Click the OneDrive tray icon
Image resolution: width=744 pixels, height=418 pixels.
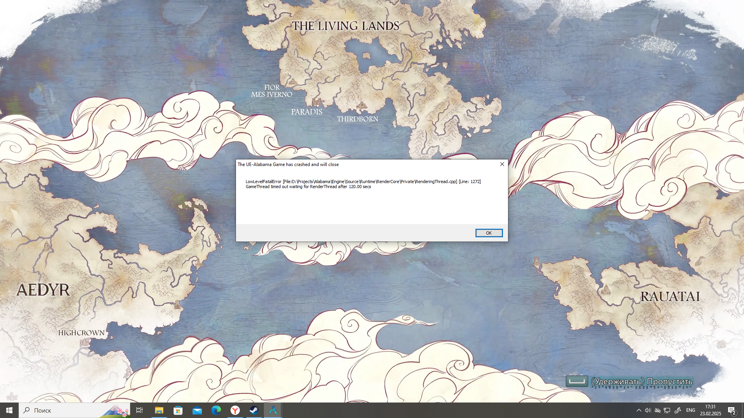[658, 410]
